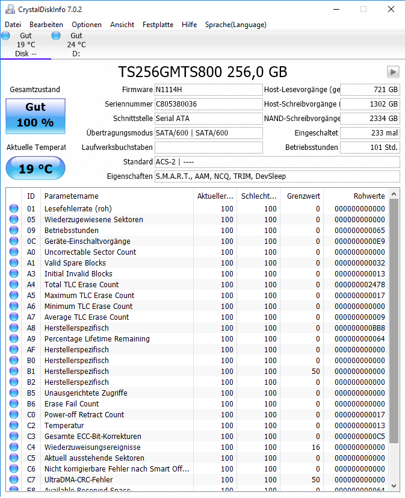405x498 pixels.
Task: Click status icon of Average TLC Erase Count
Action: point(14,317)
